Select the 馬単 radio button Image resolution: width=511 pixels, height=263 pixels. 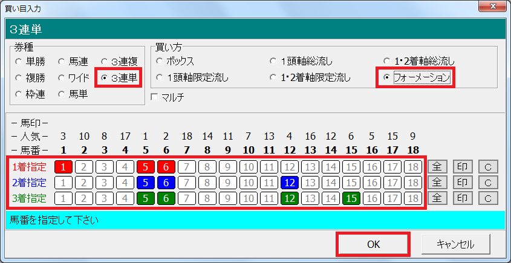pos(61,94)
